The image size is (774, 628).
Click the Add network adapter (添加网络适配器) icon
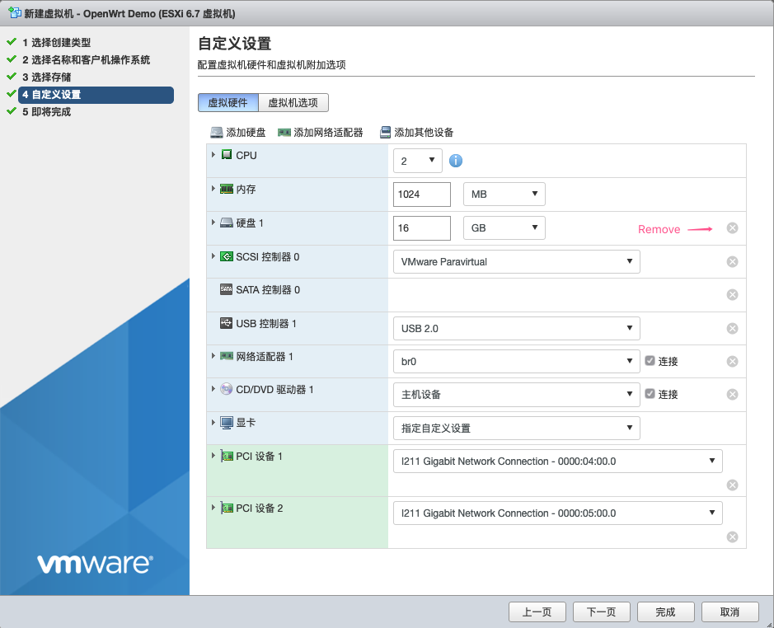coord(284,133)
